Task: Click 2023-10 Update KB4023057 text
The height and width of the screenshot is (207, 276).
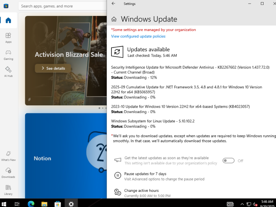Action: click(x=180, y=107)
